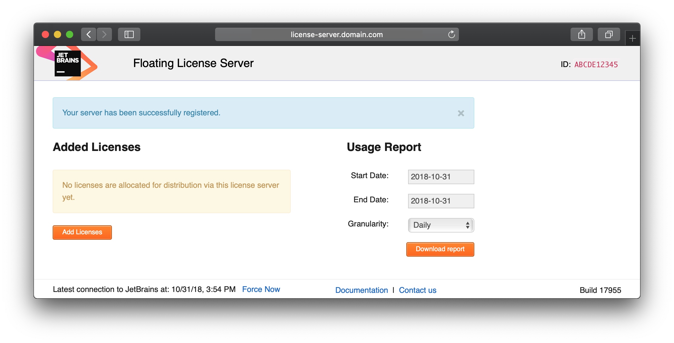The width and height of the screenshot is (674, 343).
Task: Dismiss the server registration success notification
Action: click(461, 113)
